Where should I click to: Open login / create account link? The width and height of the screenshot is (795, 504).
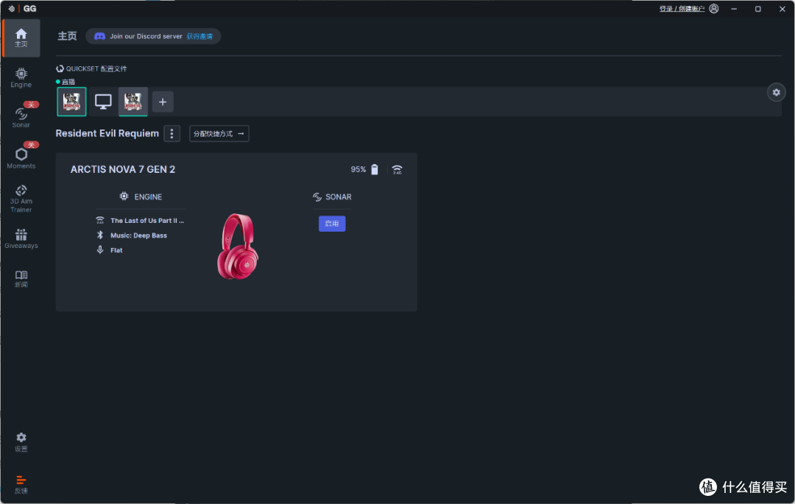pos(682,9)
